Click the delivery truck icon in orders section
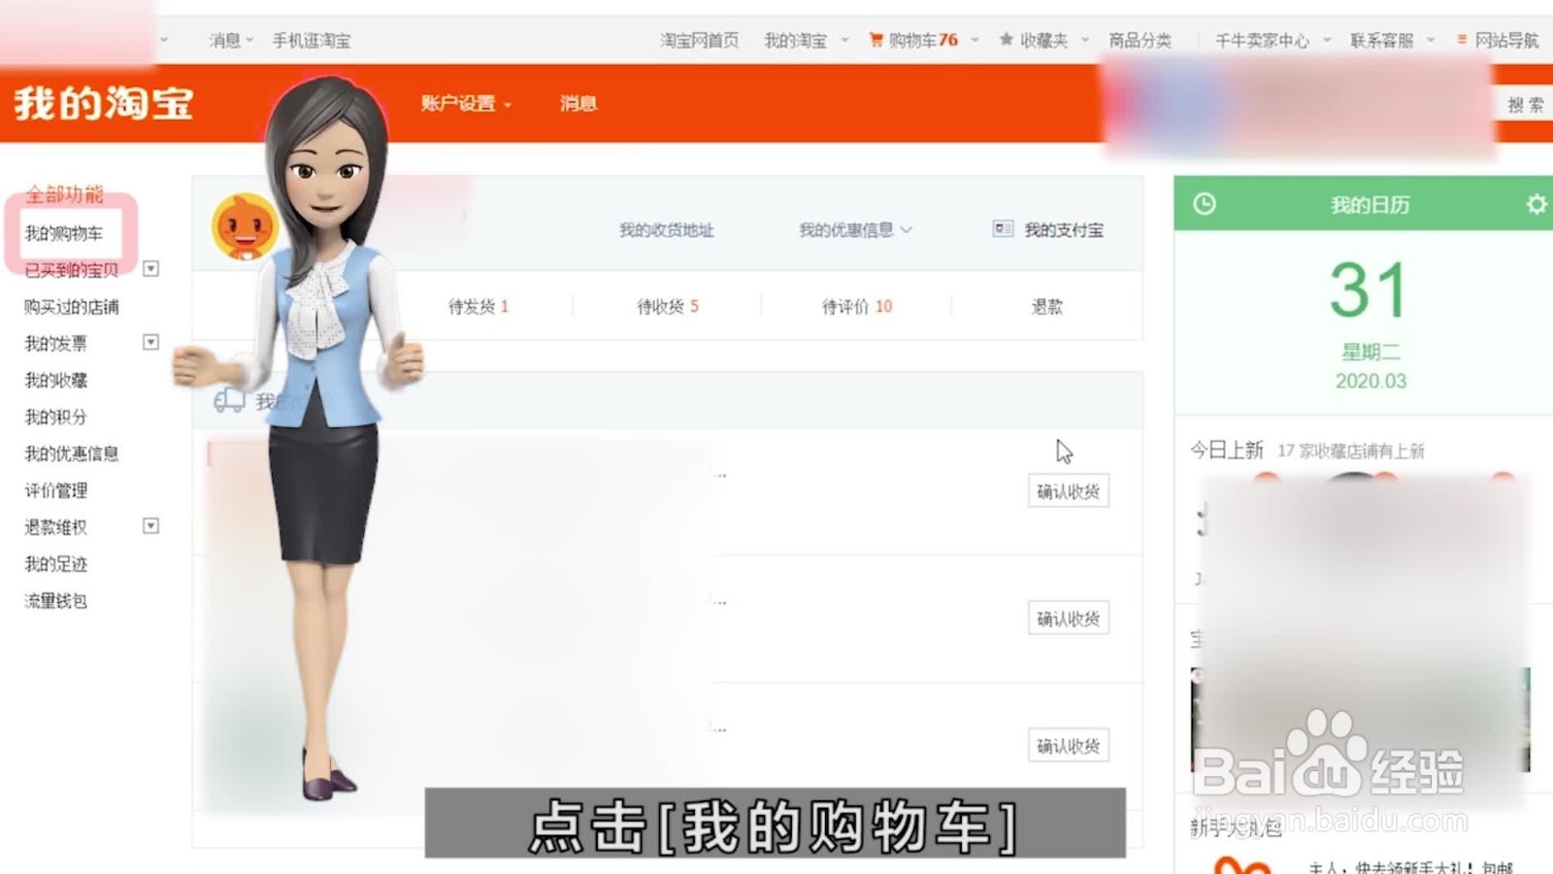This screenshot has height=874, width=1553. [230, 400]
